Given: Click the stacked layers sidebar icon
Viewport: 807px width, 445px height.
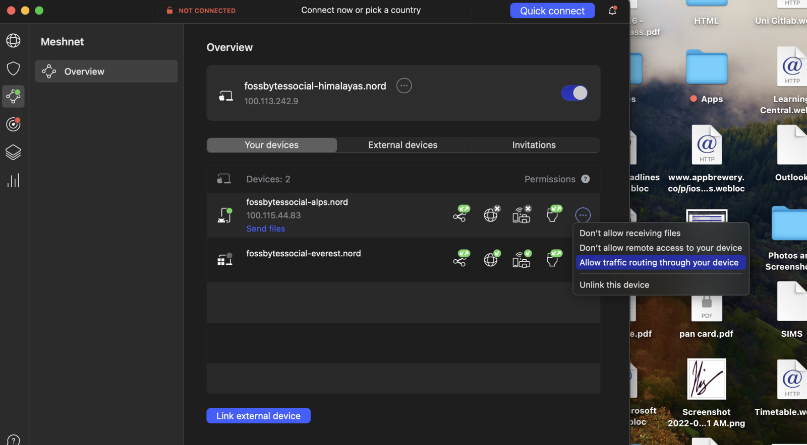Looking at the screenshot, I should pyautogui.click(x=13, y=152).
